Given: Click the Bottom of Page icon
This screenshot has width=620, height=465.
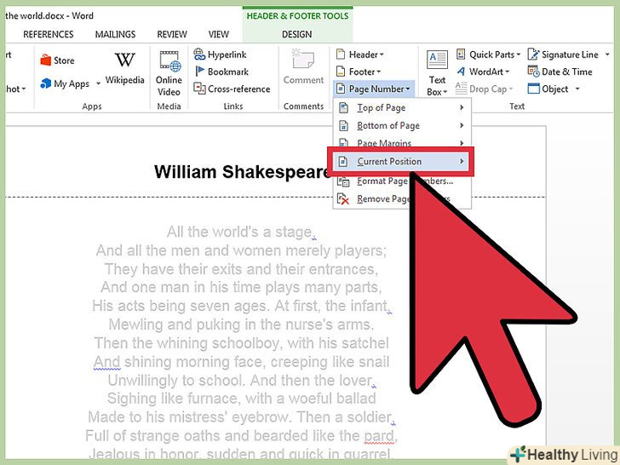Looking at the screenshot, I should coord(343,126).
